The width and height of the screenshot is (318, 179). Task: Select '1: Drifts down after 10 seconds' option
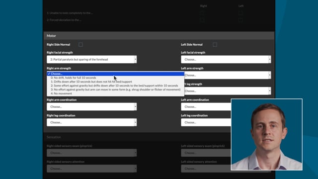[x=116, y=82]
